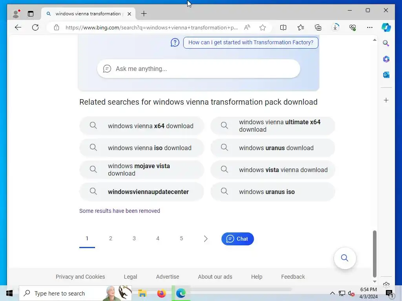This screenshot has width=402, height=301.
Task: Search windowsviennaupdatecenter suggestion
Action: coord(141,192)
